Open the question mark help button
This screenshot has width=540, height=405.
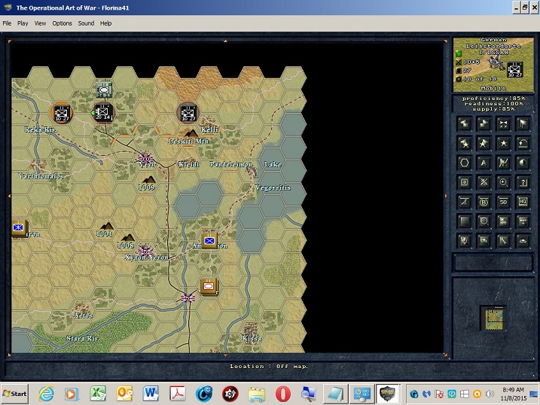[x=523, y=182]
